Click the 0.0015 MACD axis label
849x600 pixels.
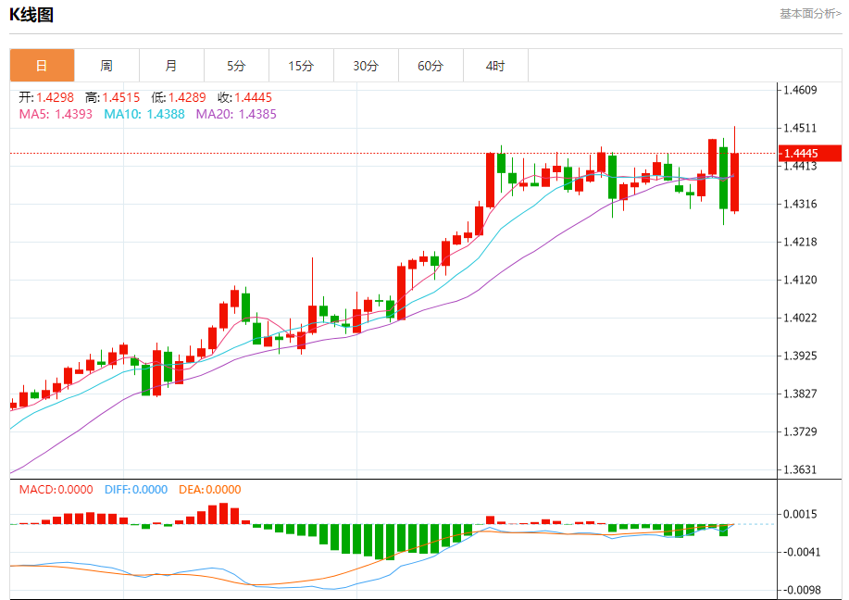(x=800, y=514)
